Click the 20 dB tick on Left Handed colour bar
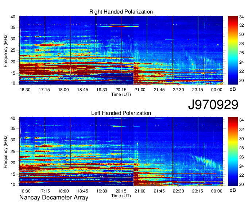This screenshot has width=248, height=202. click(241, 184)
